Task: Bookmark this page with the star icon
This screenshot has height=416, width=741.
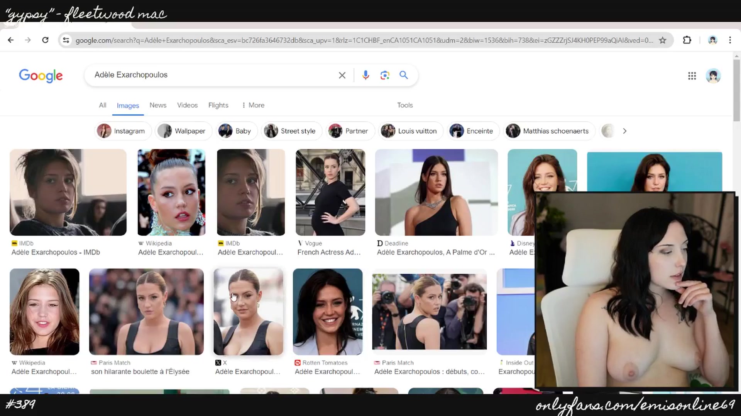Action: coord(663,40)
